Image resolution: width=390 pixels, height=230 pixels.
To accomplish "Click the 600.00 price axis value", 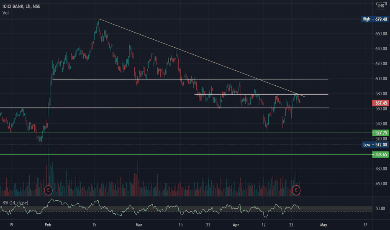I will pos(381,79).
